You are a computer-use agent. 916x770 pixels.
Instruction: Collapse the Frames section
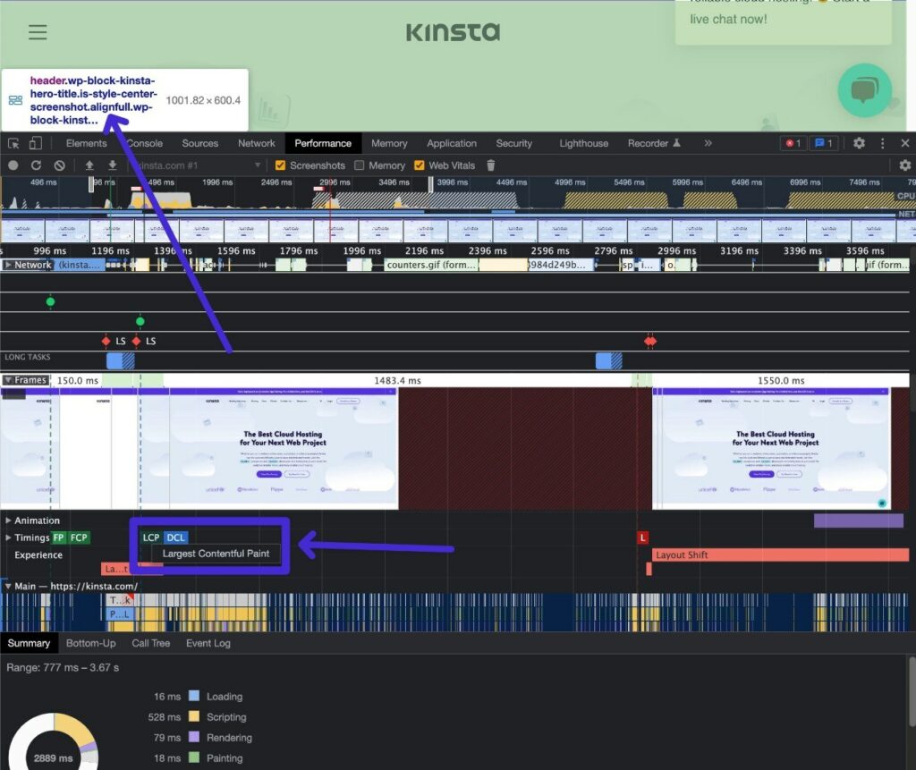(7, 380)
